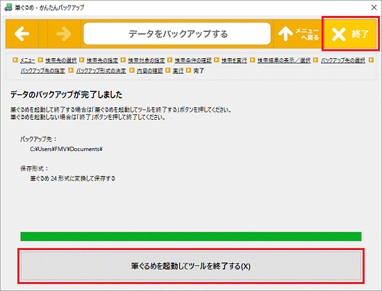Click the app icon in the title bar
Image resolution: width=382 pixels, height=291 pixels.
pos(8,8)
